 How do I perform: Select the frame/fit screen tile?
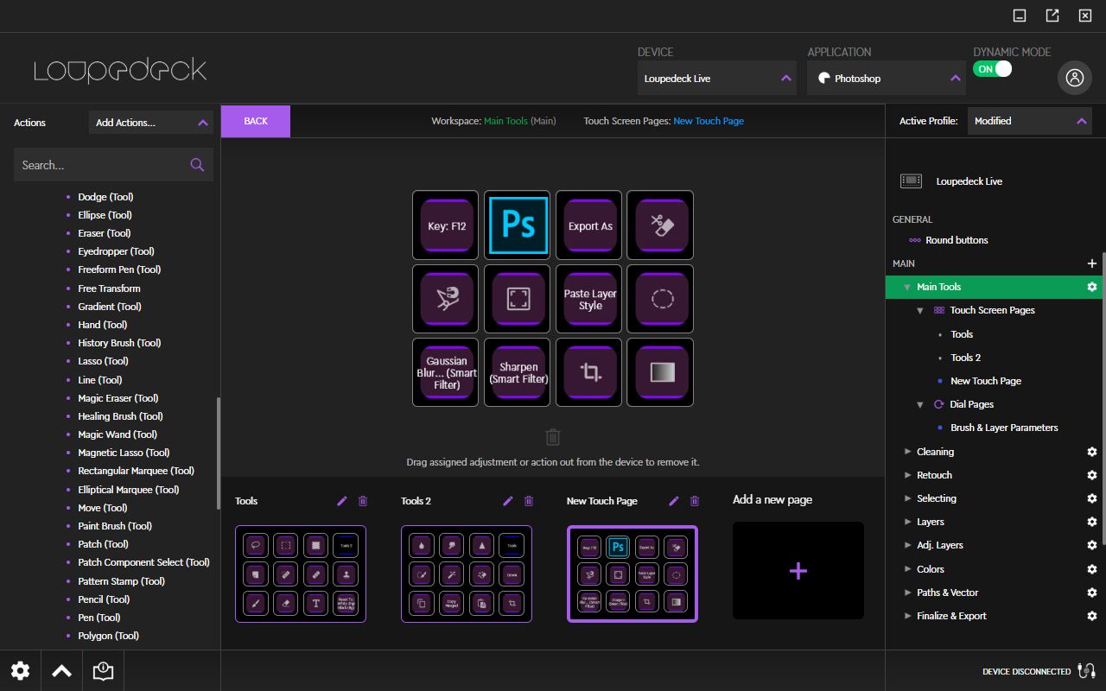pos(517,299)
